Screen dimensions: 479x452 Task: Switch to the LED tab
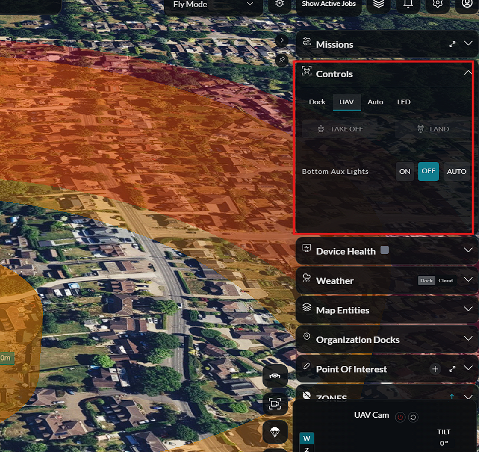click(x=403, y=102)
